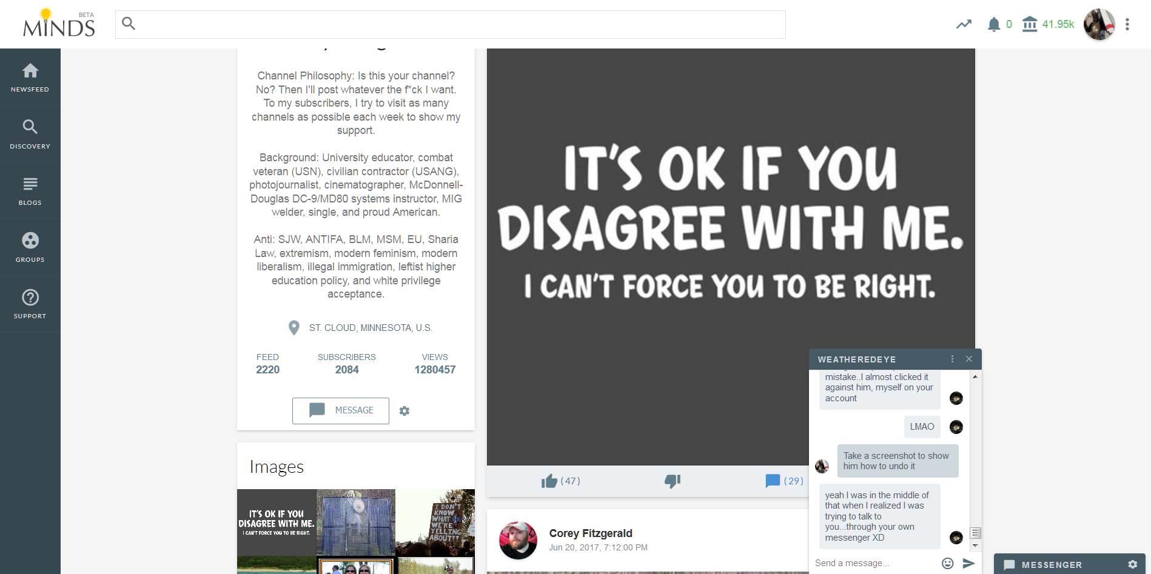Open Groups in sidebar
The width and height of the screenshot is (1151, 574).
(x=30, y=247)
